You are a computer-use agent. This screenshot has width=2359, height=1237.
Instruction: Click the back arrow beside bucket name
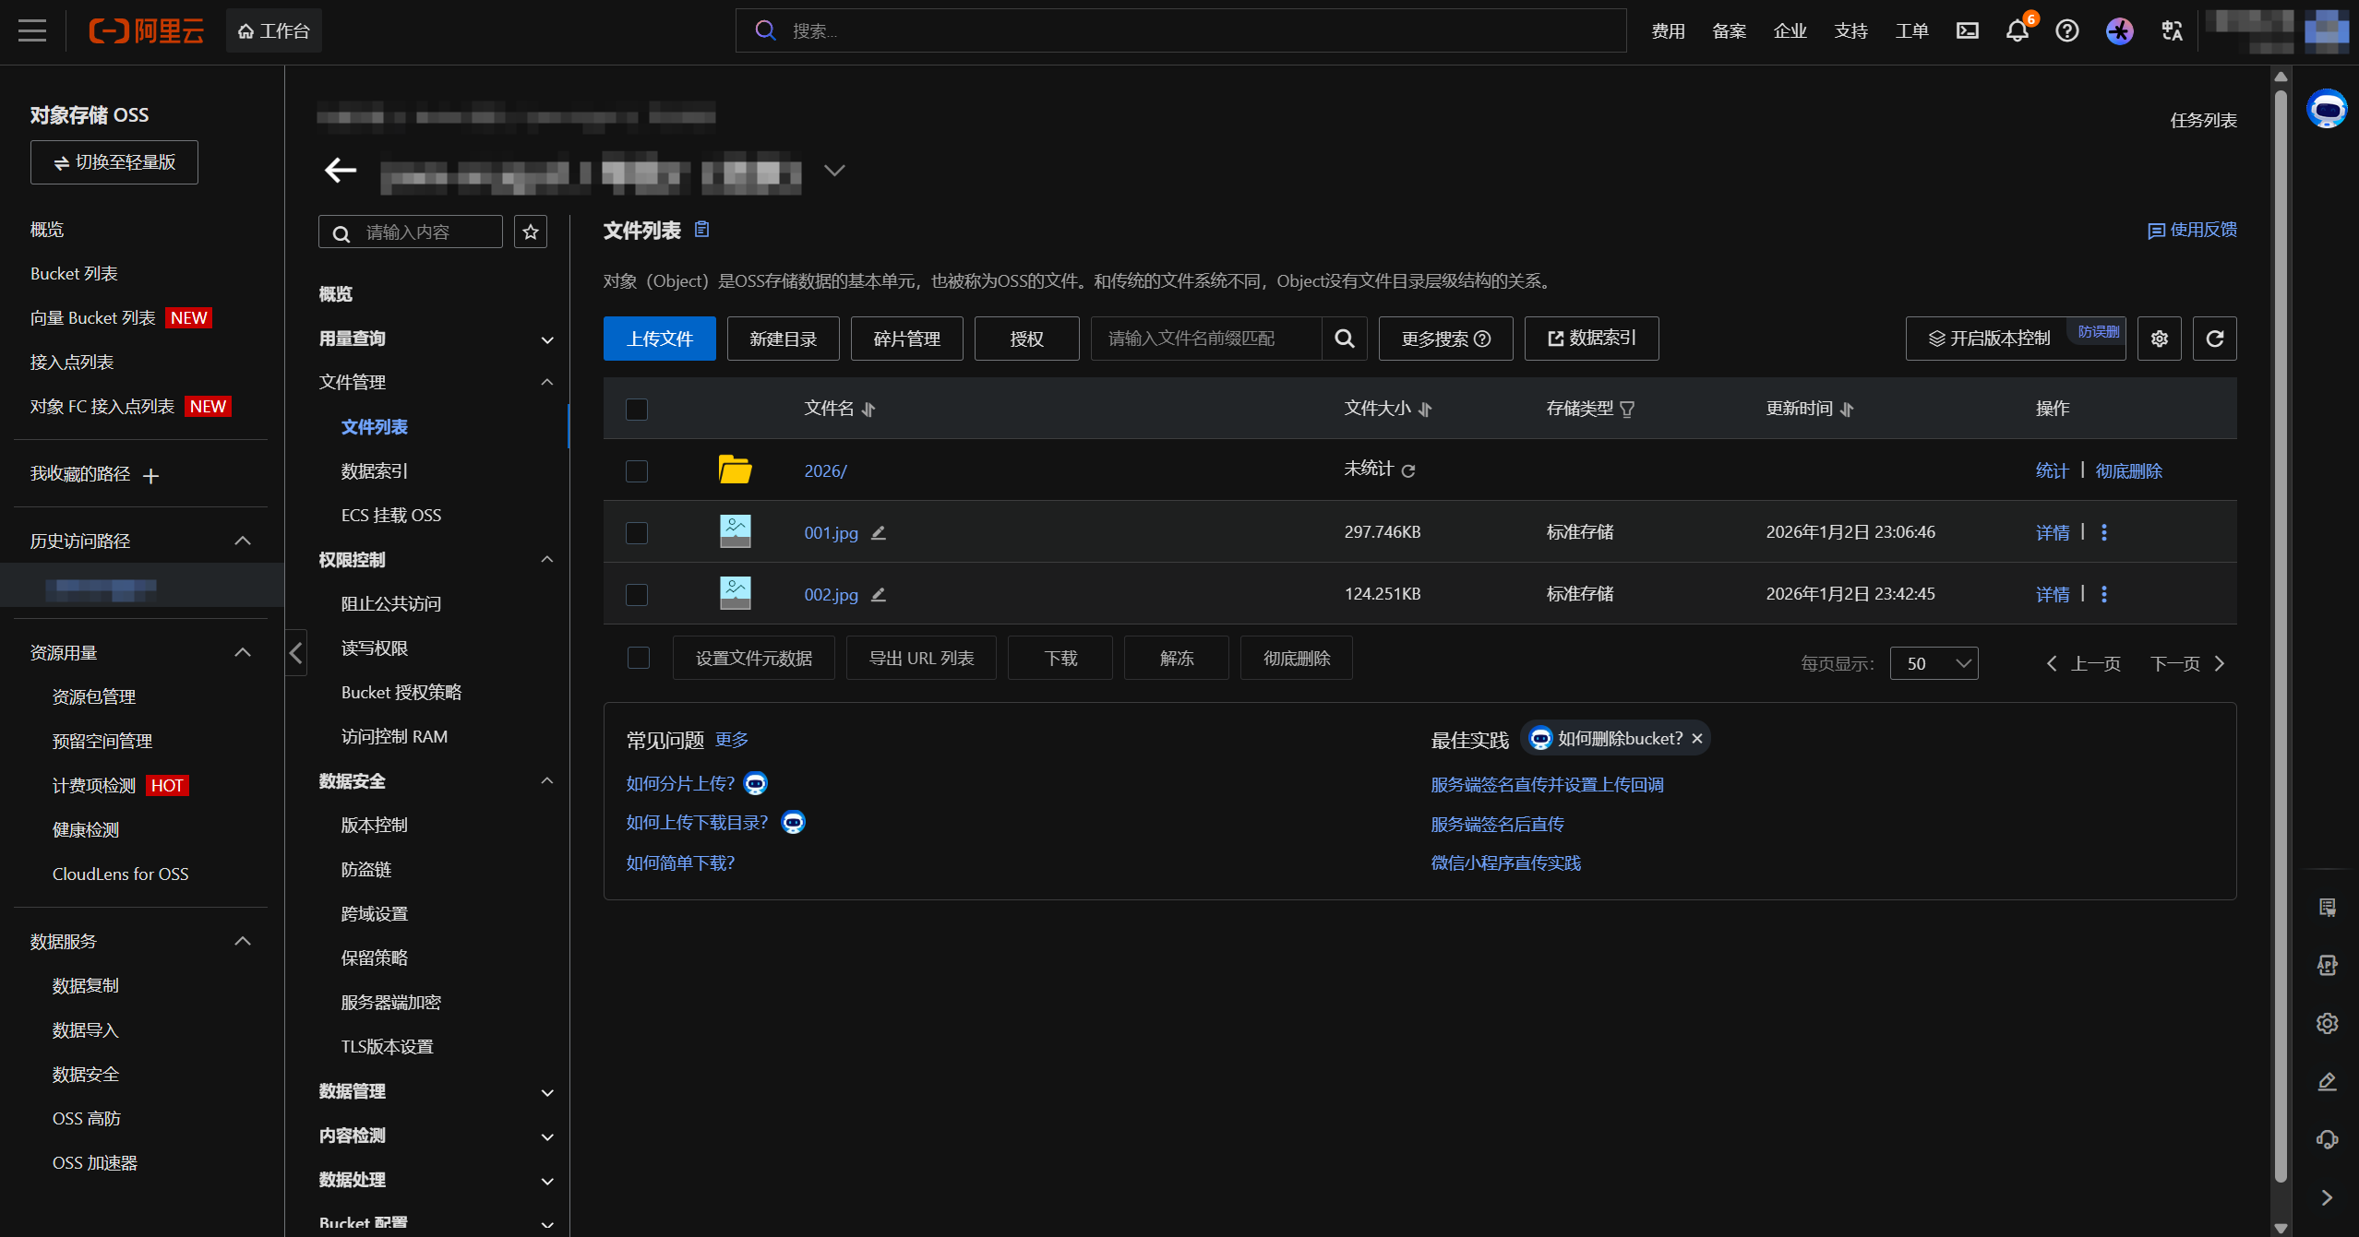pyautogui.click(x=341, y=171)
